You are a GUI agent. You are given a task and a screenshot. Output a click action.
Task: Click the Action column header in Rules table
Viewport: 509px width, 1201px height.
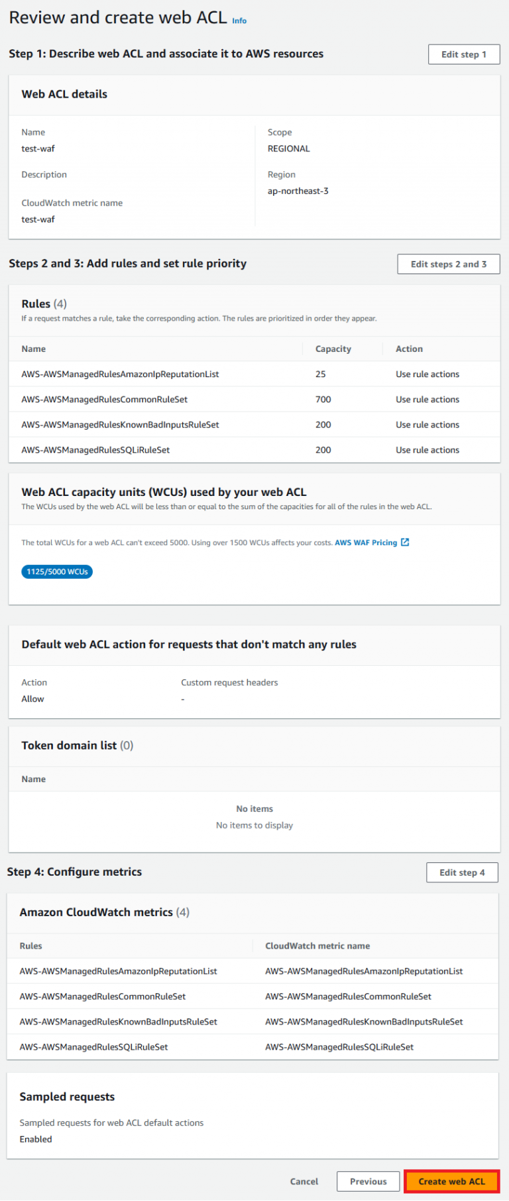coord(409,349)
